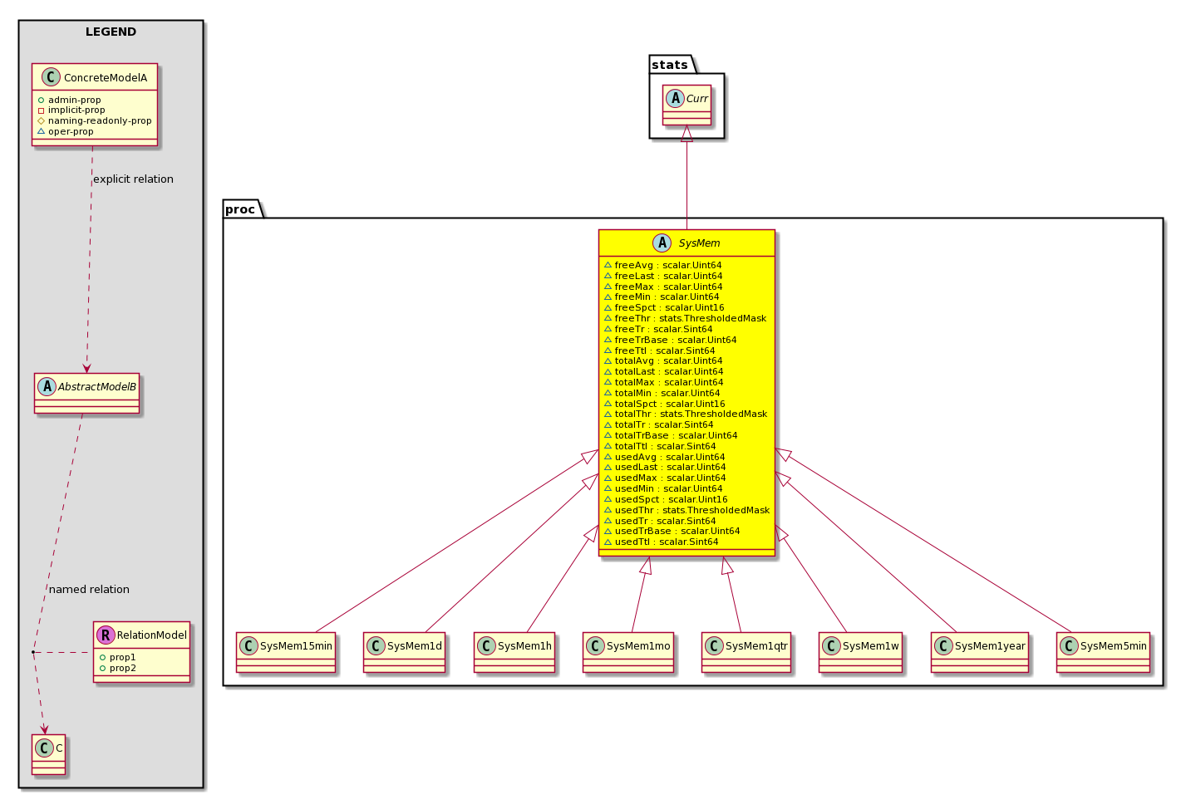1191x809 pixels.
Task: Click the freeThr : stats.ThresholdedMask attribute
Action: [691, 318]
